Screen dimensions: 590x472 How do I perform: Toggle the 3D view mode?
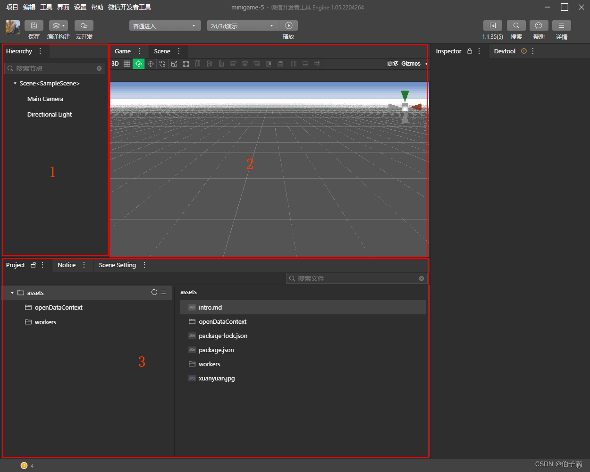tap(115, 64)
